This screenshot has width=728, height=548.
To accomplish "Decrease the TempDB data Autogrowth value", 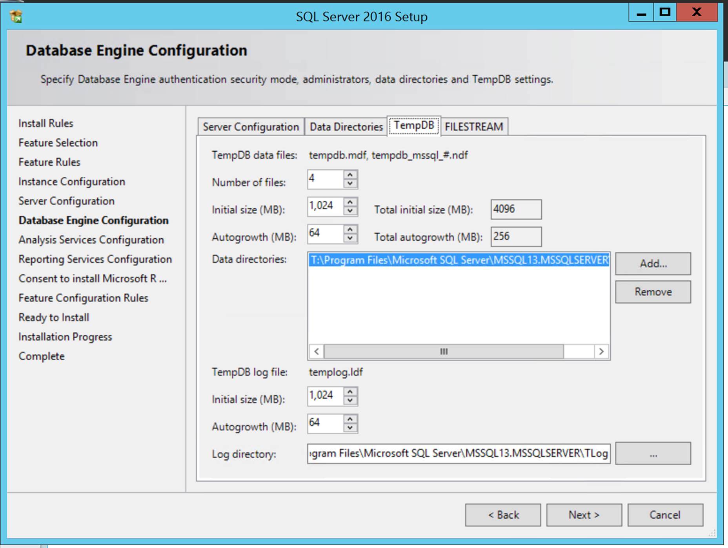I will [349, 238].
